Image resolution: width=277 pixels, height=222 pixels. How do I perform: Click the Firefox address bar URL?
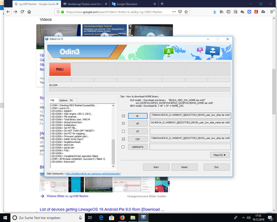pos(114,12)
